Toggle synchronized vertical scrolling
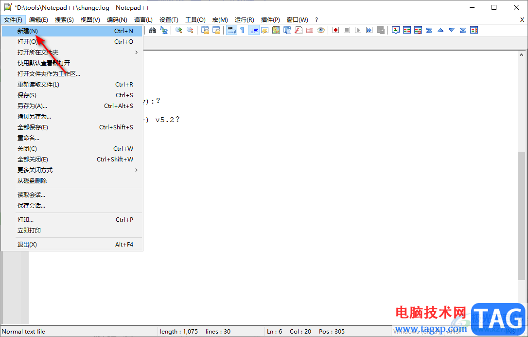 (205, 30)
